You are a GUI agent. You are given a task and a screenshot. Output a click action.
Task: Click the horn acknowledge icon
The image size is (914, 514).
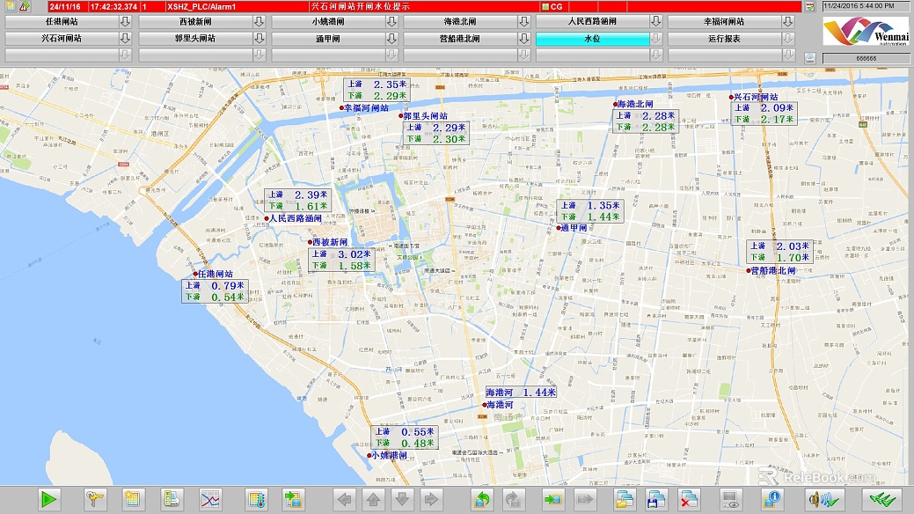pyautogui.click(x=823, y=499)
